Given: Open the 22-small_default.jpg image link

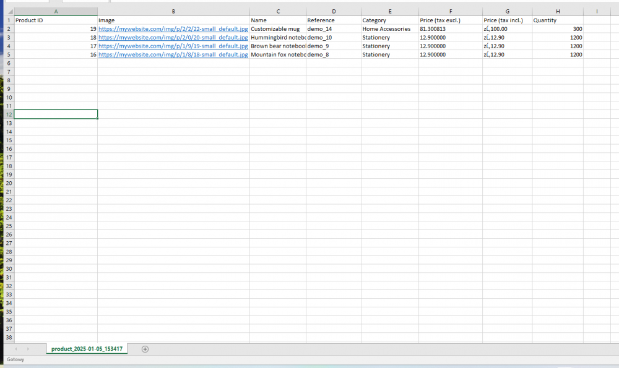Looking at the screenshot, I should (x=173, y=29).
